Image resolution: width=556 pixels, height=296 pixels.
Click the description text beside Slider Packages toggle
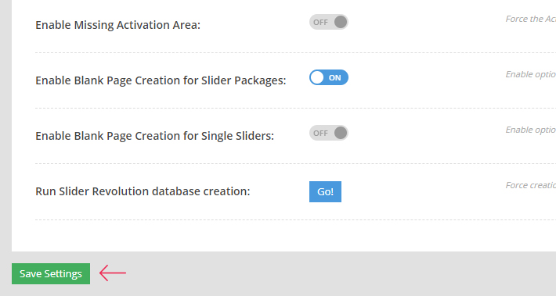point(530,75)
